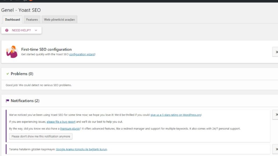278x156 pixels.
Task: Click the Notifications (2) heading
Action: (25, 101)
